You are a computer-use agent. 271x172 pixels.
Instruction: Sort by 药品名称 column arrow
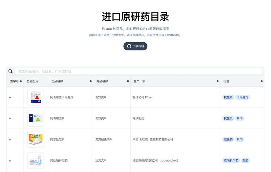[x=91, y=81]
